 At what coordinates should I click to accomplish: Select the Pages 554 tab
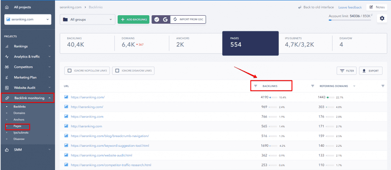[x=251, y=43]
